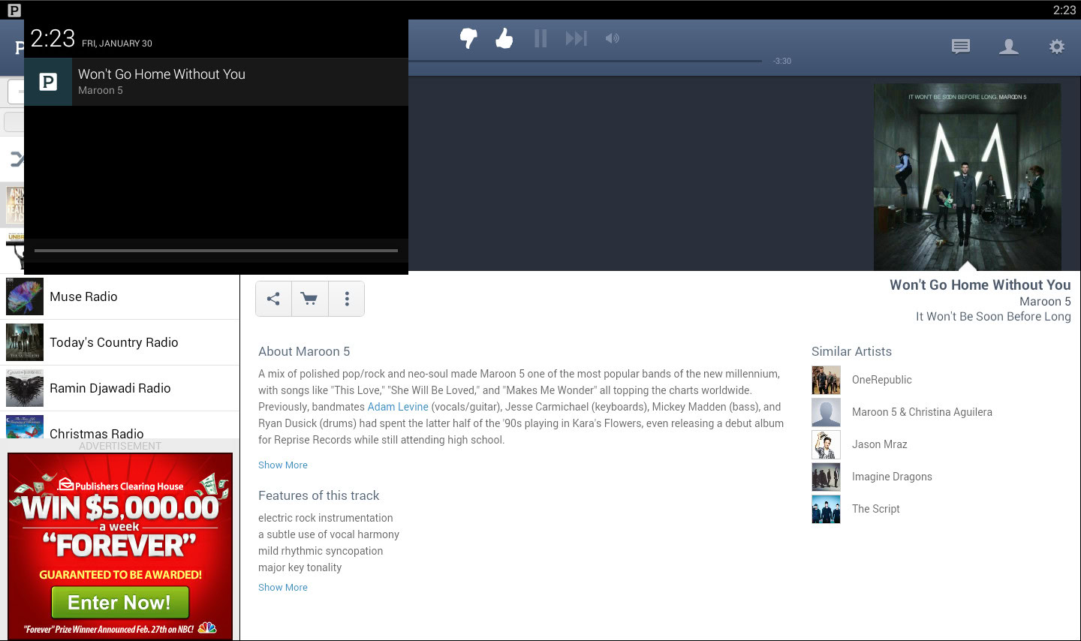Viewport: 1081px width, 641px height.
Task: Select Imagine Dragons similar artist
Action: (892, 477)
